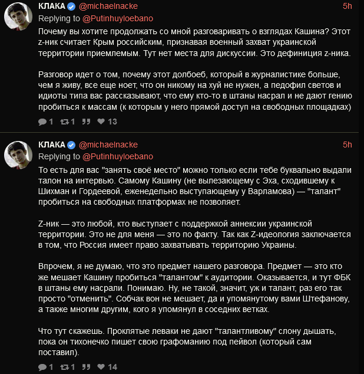
Task: Quote the tweet that has 14 likes
Action: (x=85, y=367)
